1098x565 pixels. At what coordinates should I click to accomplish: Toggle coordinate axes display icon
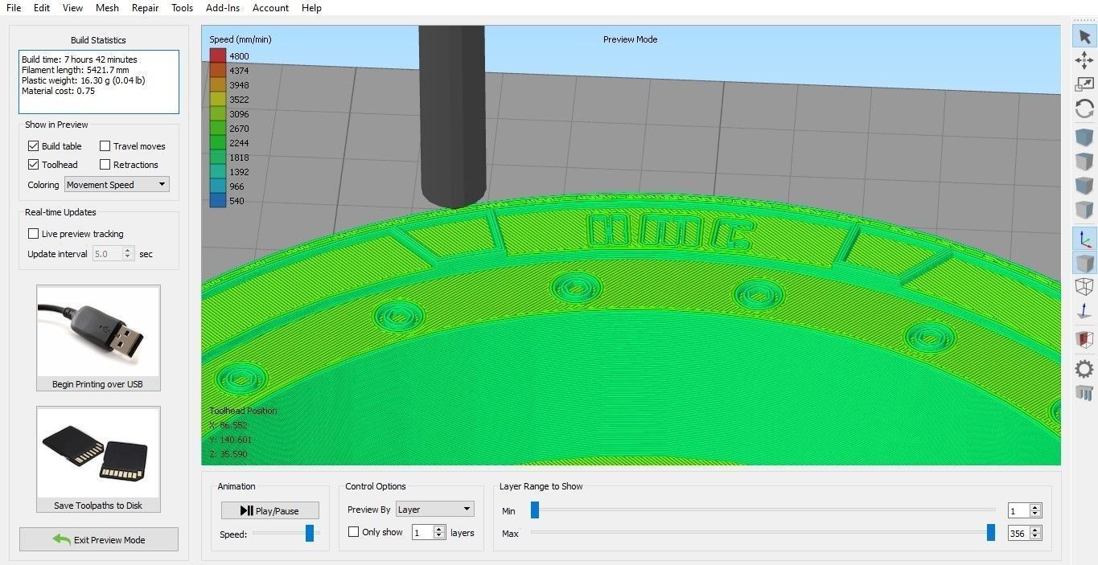(x=1084, y=239)
